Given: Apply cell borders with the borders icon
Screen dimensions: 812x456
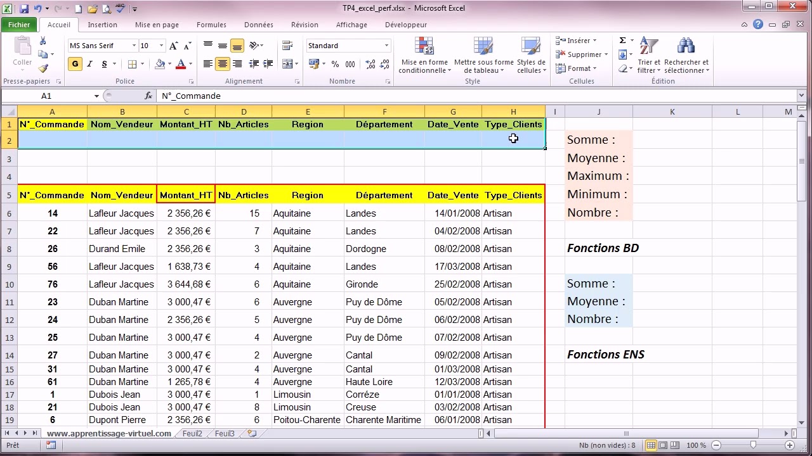Looking at the screenshot, I should click(x=132, y=64).
